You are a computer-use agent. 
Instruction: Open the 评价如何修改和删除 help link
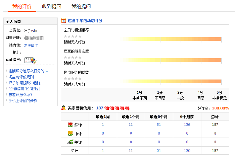(25, 83)
